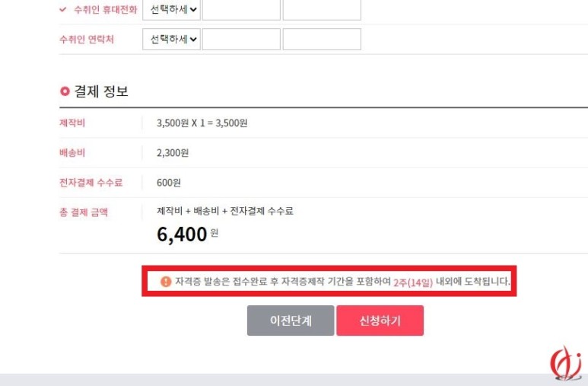This screenshot has width=588, height=386.
Task: Click the 이전단계 button
Action: coord(291,321)
